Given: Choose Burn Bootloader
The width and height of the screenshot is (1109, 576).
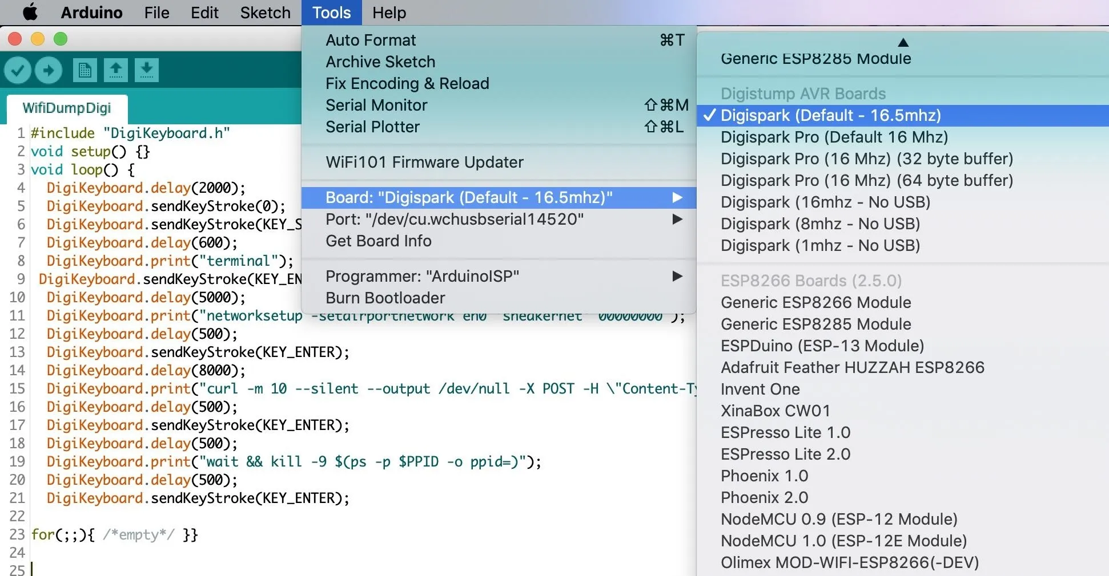Looking at the screenshot, I should (499, 298).
